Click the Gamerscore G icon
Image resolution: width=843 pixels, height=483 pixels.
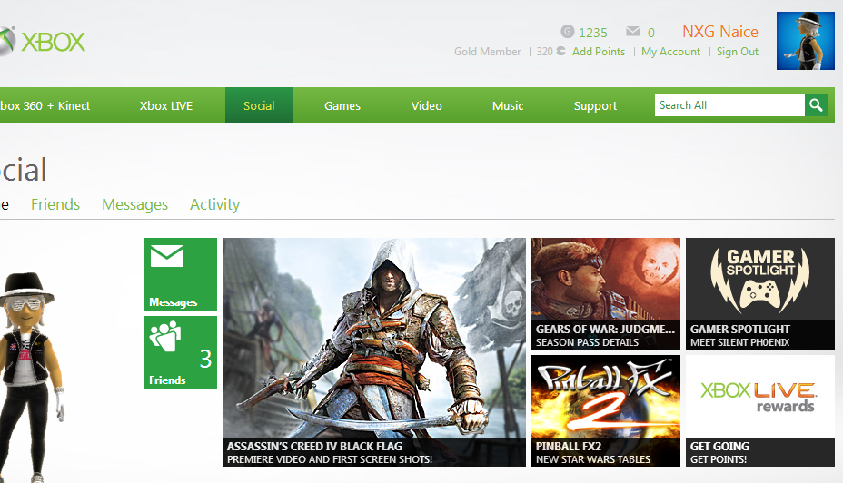pos(567,32)
